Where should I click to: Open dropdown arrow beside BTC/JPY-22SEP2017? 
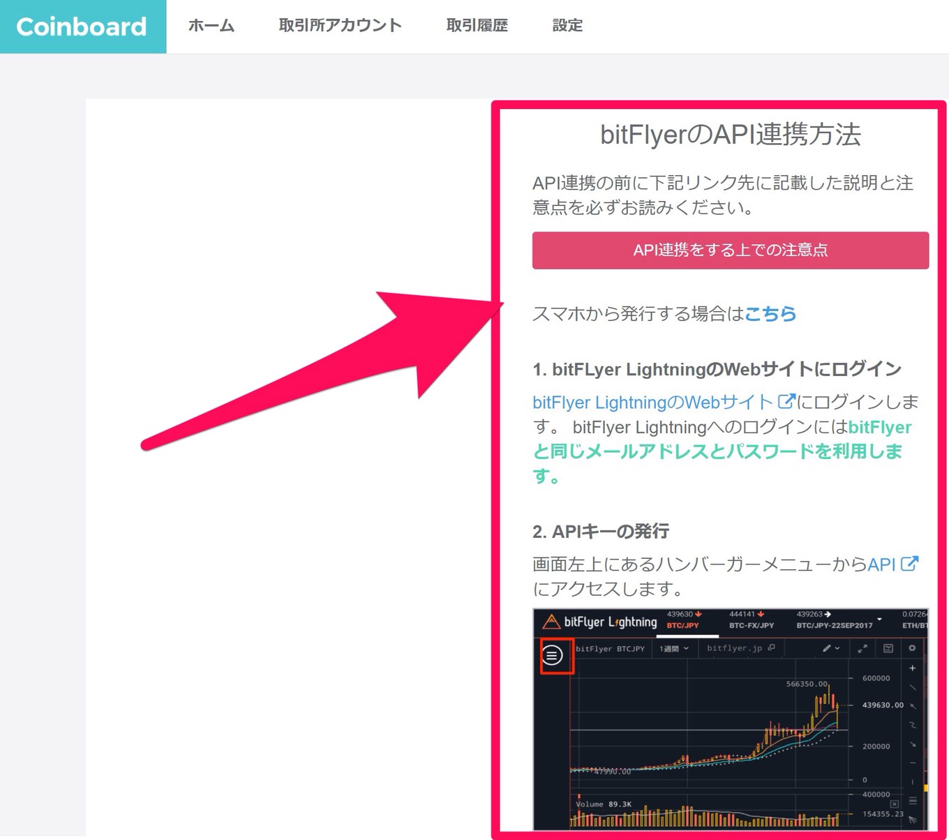(x=880, y=620)
